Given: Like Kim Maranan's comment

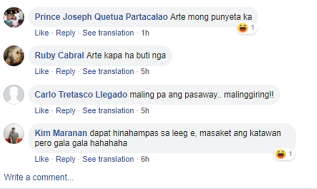Looking at the screenshot, I should (x=42, y=159).
